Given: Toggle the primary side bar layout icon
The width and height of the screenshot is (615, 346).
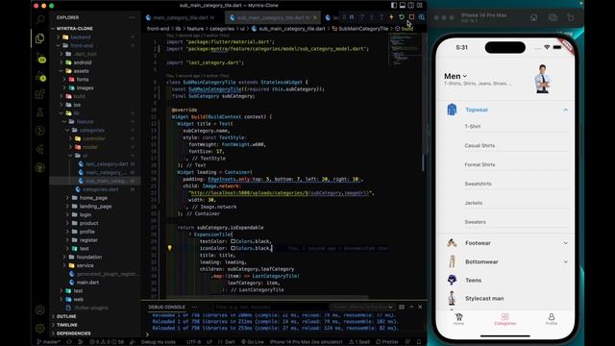Looking at the screenshot, I should [394, 5].
